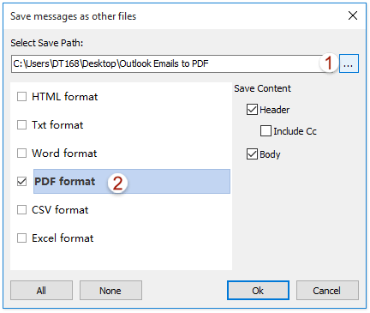
Task: Select the Word format list label
Action: click(64, 153)
